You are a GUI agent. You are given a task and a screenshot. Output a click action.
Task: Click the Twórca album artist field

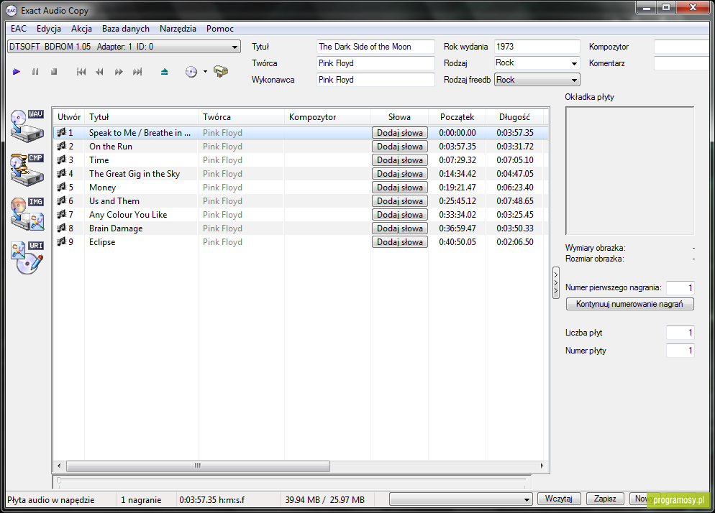(x=375, y=63)
